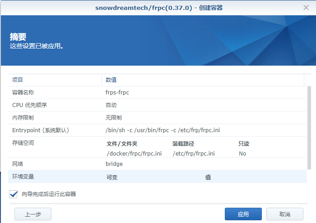Click the /bin/sh -c entrypoint command value
The height and width of the screenshot is (223, 316).
click(x=163, y=130)
